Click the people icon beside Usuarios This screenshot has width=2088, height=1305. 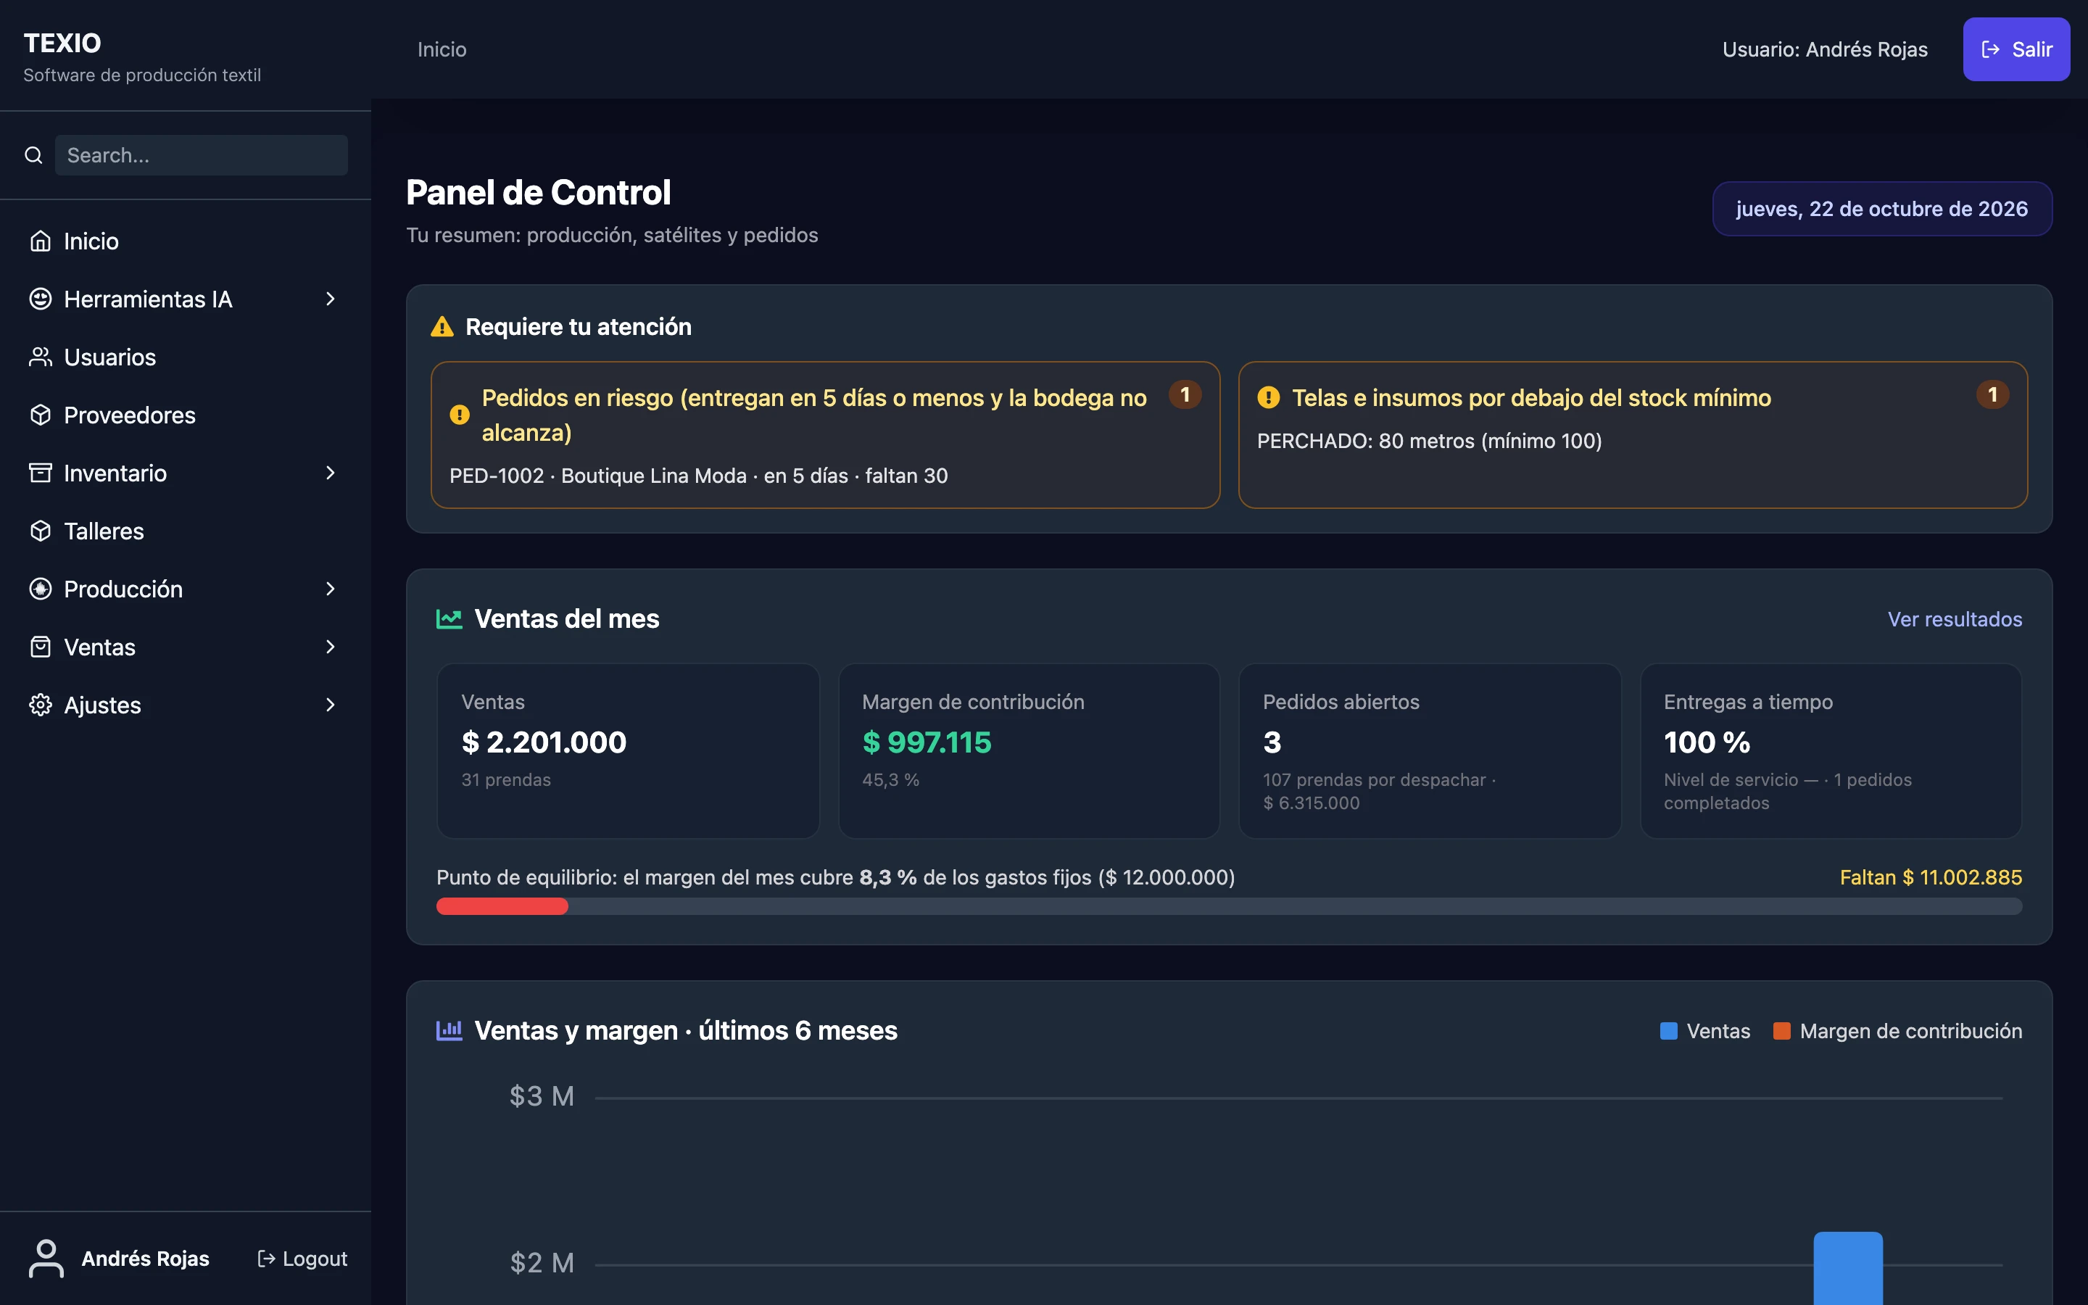coord(41,357)
